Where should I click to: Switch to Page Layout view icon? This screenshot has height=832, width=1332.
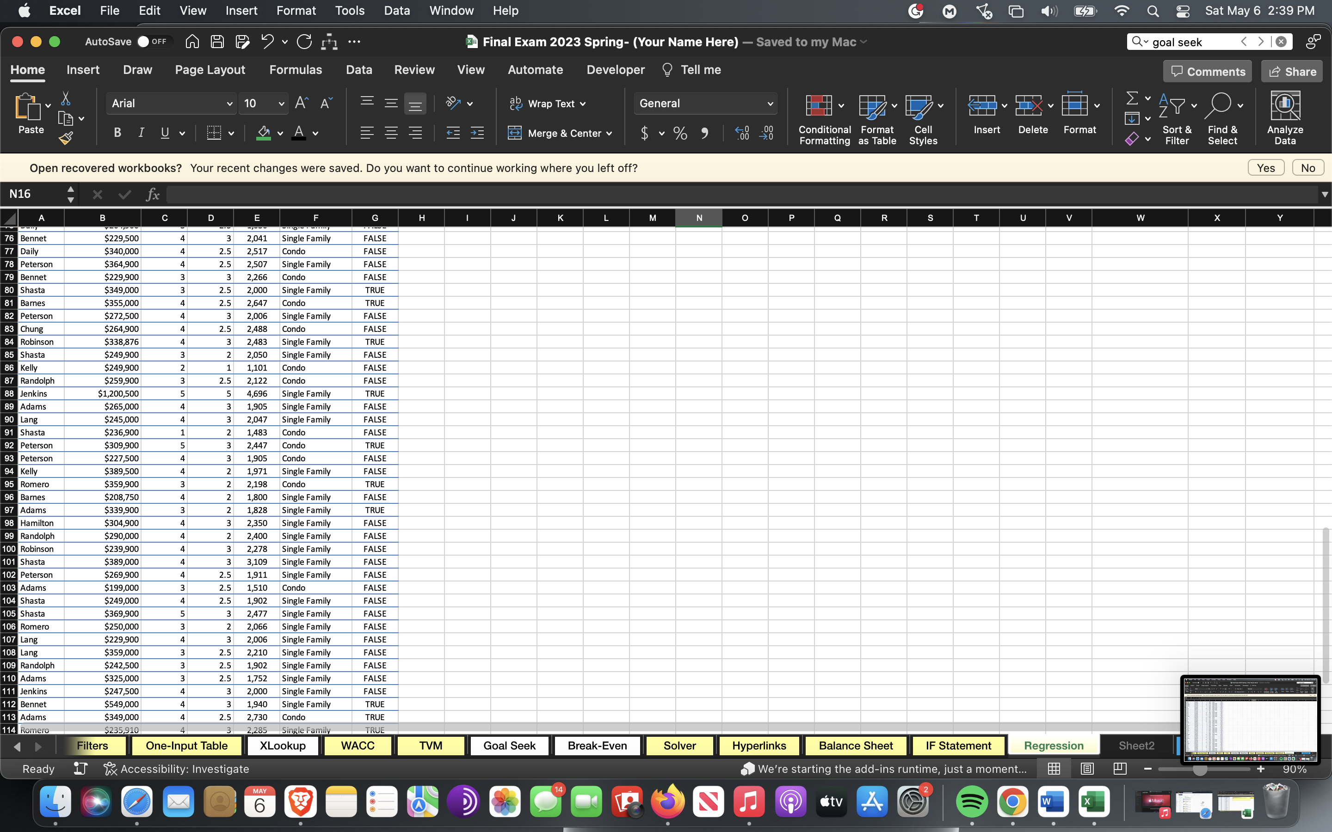pyautogui.click(x=1087, y=769)
